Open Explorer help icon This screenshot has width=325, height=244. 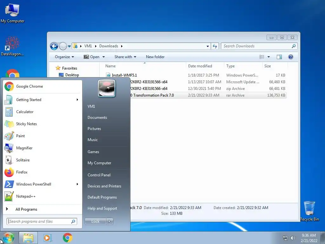tap(291, 57)
